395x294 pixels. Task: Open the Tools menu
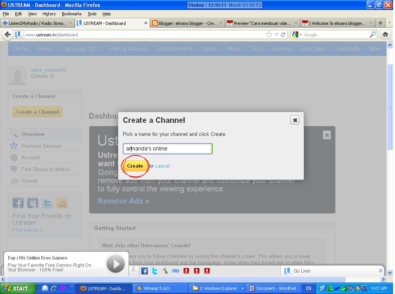pos(92,13)
